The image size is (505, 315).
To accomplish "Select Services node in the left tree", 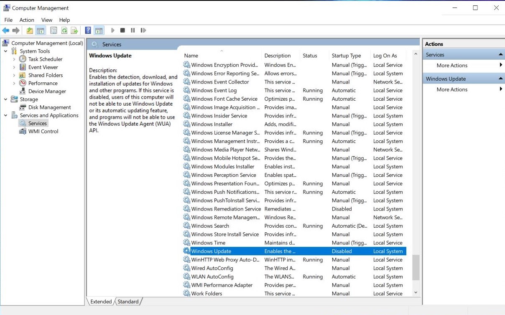I will 37,123.
